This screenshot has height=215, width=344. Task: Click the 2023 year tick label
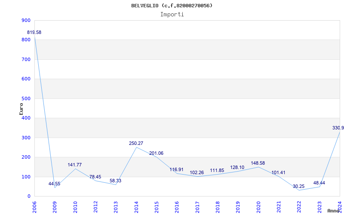319,207
